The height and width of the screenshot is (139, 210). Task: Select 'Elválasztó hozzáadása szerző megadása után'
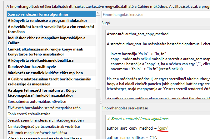coord(51,108)
